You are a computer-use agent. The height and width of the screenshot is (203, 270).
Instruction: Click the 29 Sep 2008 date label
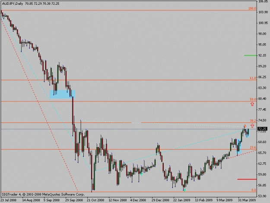point(74,200)
